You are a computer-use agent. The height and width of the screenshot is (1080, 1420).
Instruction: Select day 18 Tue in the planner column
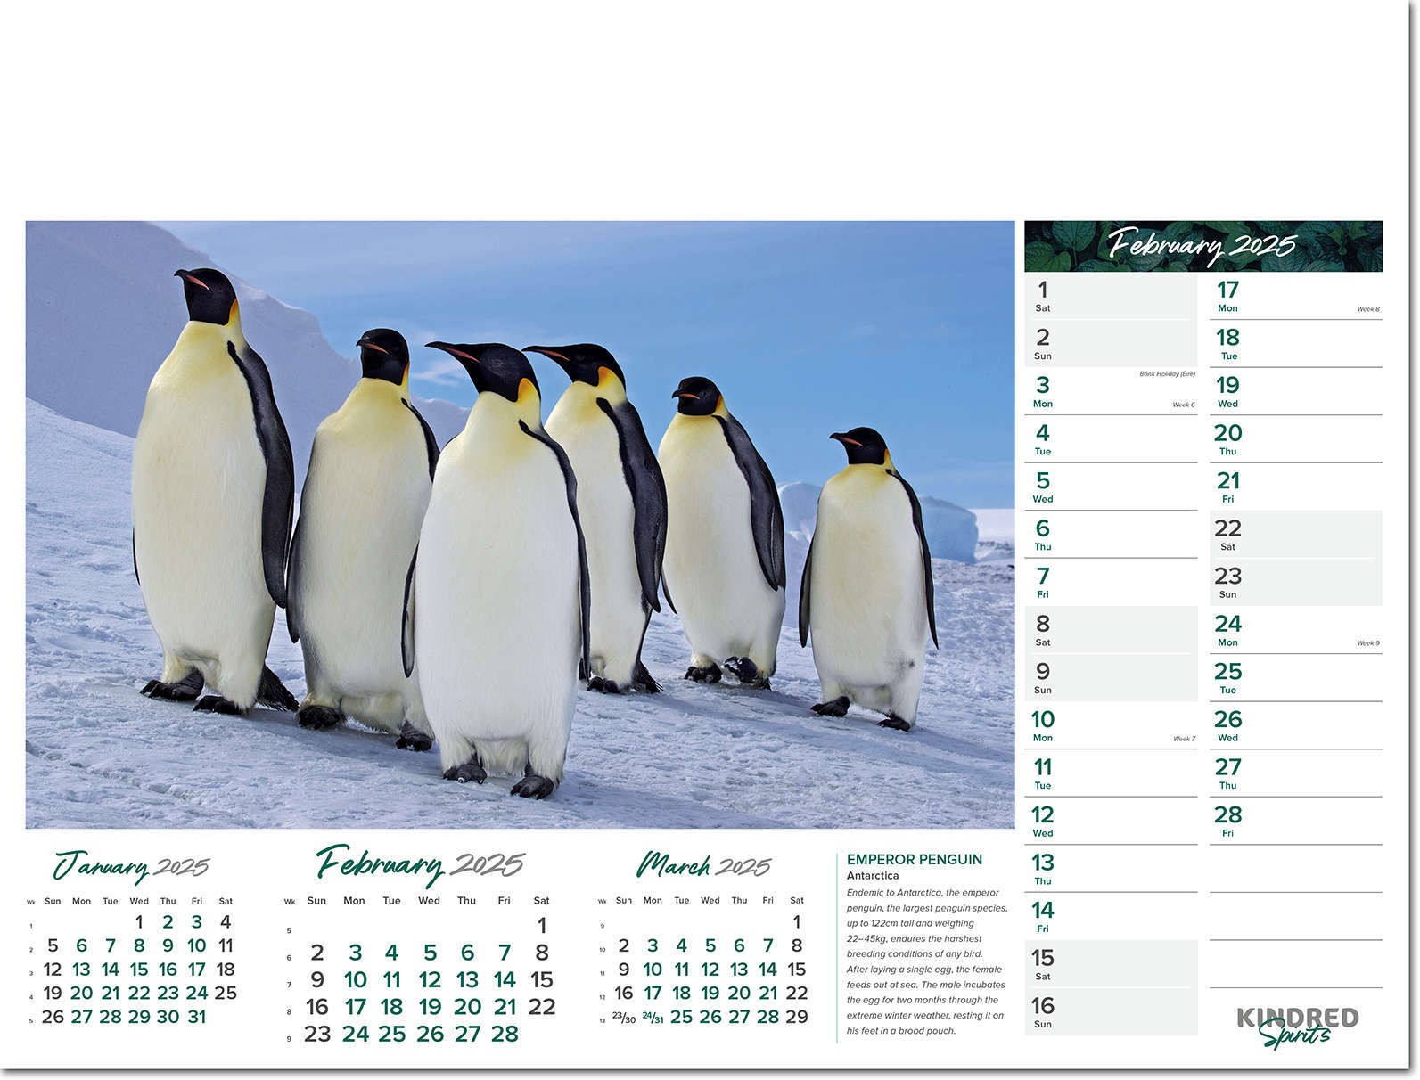pyautogui.click(x=1296, y=343)
